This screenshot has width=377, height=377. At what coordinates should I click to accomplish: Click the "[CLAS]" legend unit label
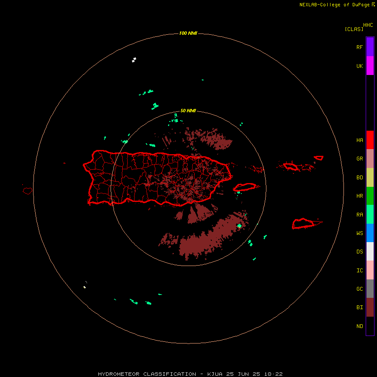[354, 29]
